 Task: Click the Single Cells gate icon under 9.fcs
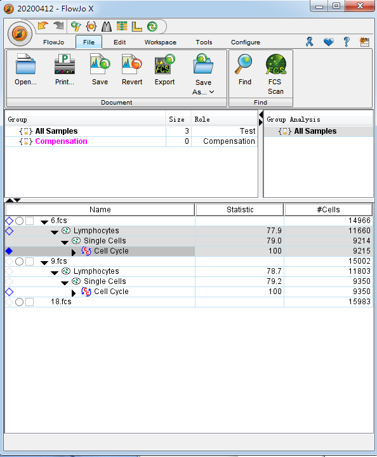76,281
